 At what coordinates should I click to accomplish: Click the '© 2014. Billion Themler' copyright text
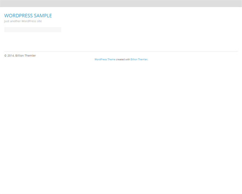coord(20,56)
